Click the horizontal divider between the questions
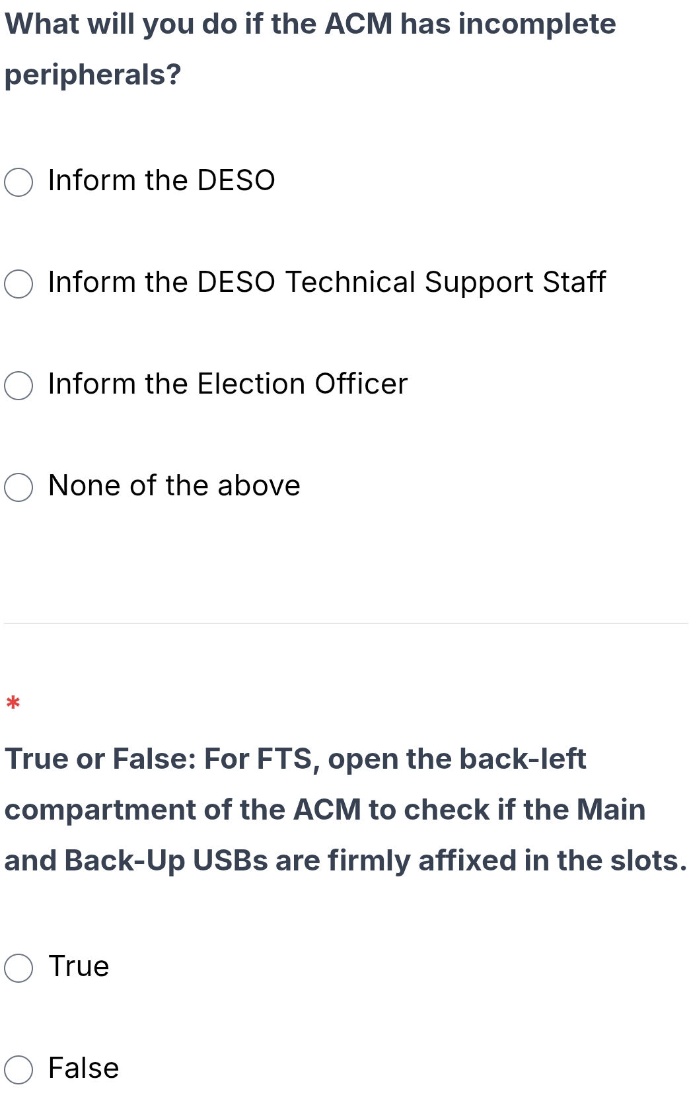This screenshot has height=1095, width=689. click(x=345, y=623)
